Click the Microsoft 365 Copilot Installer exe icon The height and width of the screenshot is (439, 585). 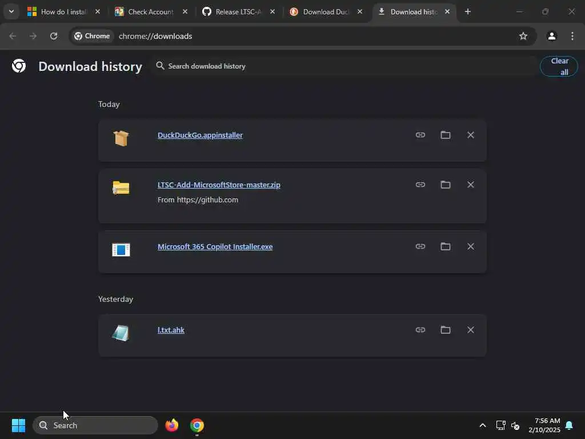pos(121,249)
